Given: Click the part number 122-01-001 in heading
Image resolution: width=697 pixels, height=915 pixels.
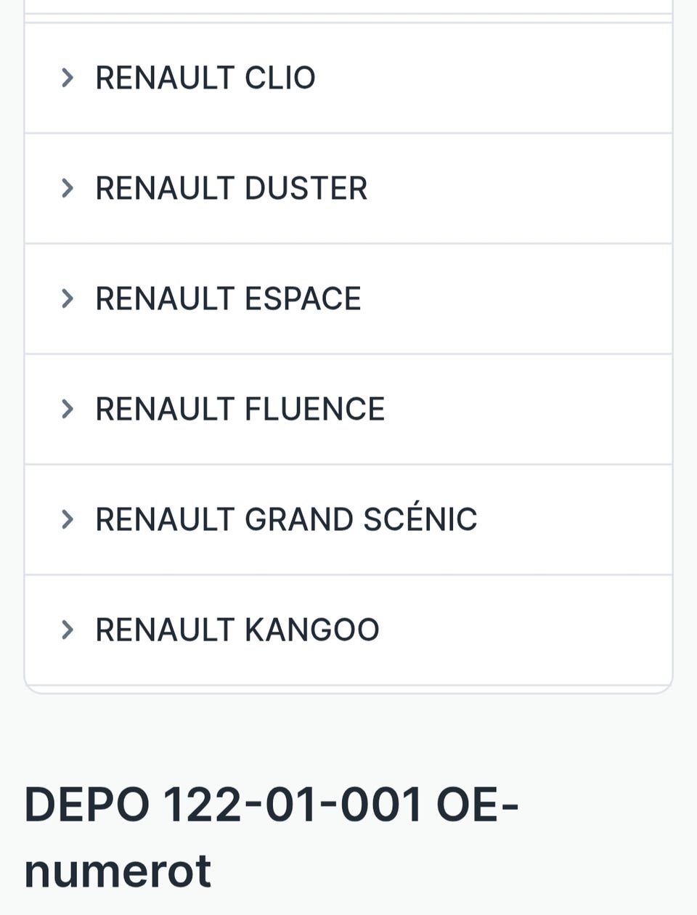Looking at the screenshot, I should [x=292, y=805].
